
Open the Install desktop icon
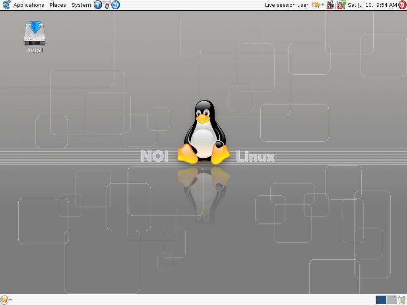click(35, 37)
